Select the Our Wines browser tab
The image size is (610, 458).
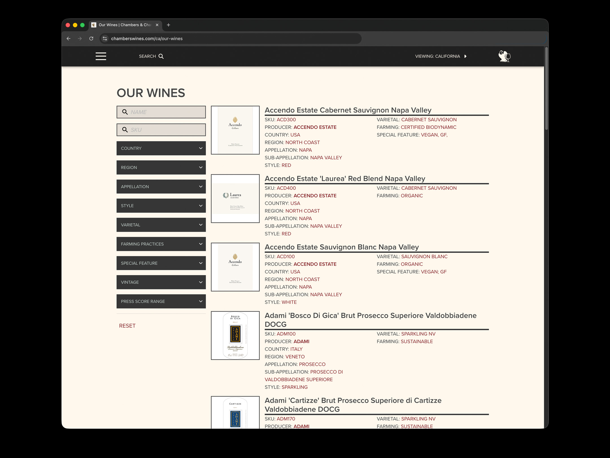(126, 25)
